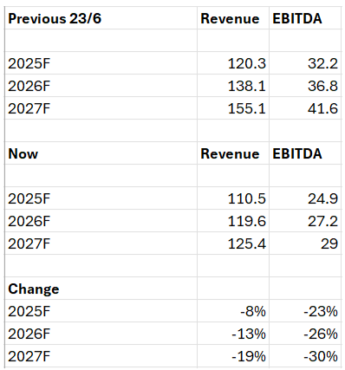This screenshot has width=345, height=370.
Task: Select current 2025F revenue cell 110.5
Action: (233, 198)
